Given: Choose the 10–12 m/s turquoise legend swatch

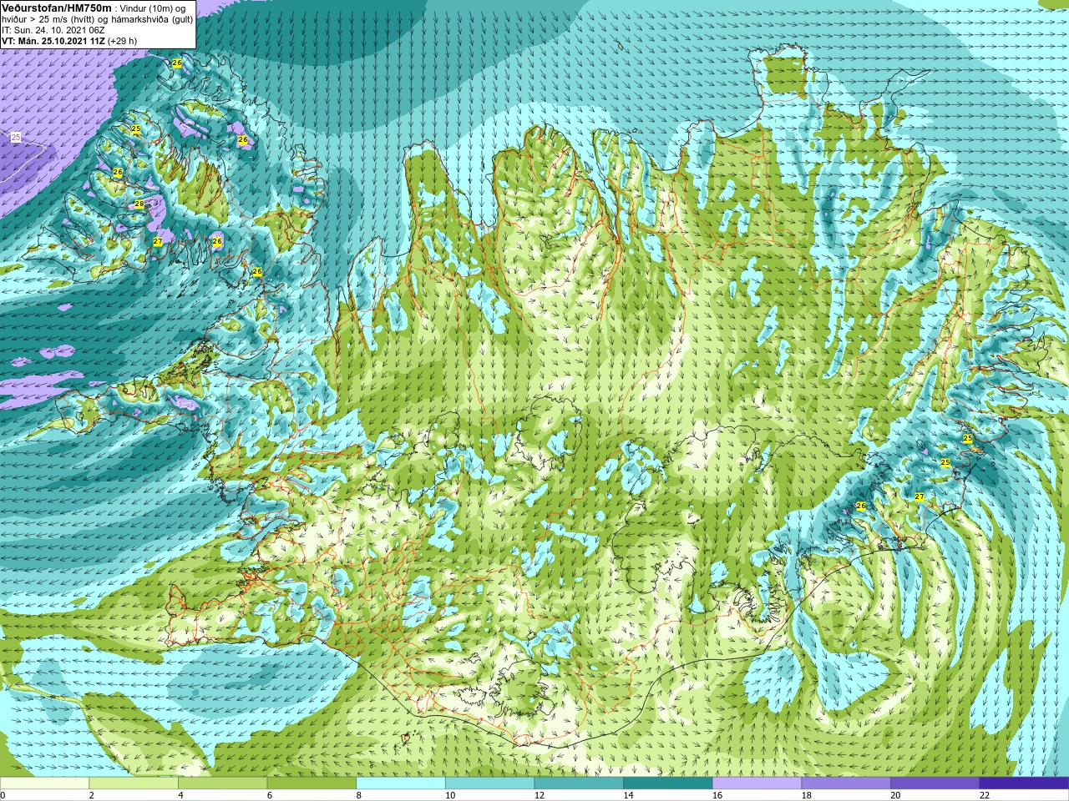Looking at the screenshot, I should pyautogui.click(x=489, y=783).
